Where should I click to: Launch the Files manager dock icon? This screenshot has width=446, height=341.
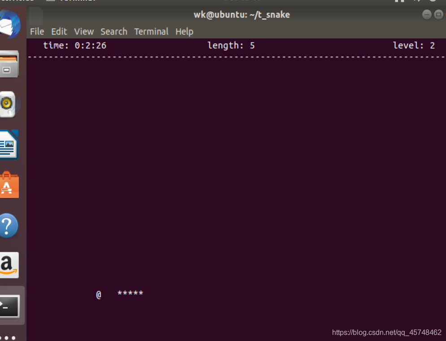(9, 64)
